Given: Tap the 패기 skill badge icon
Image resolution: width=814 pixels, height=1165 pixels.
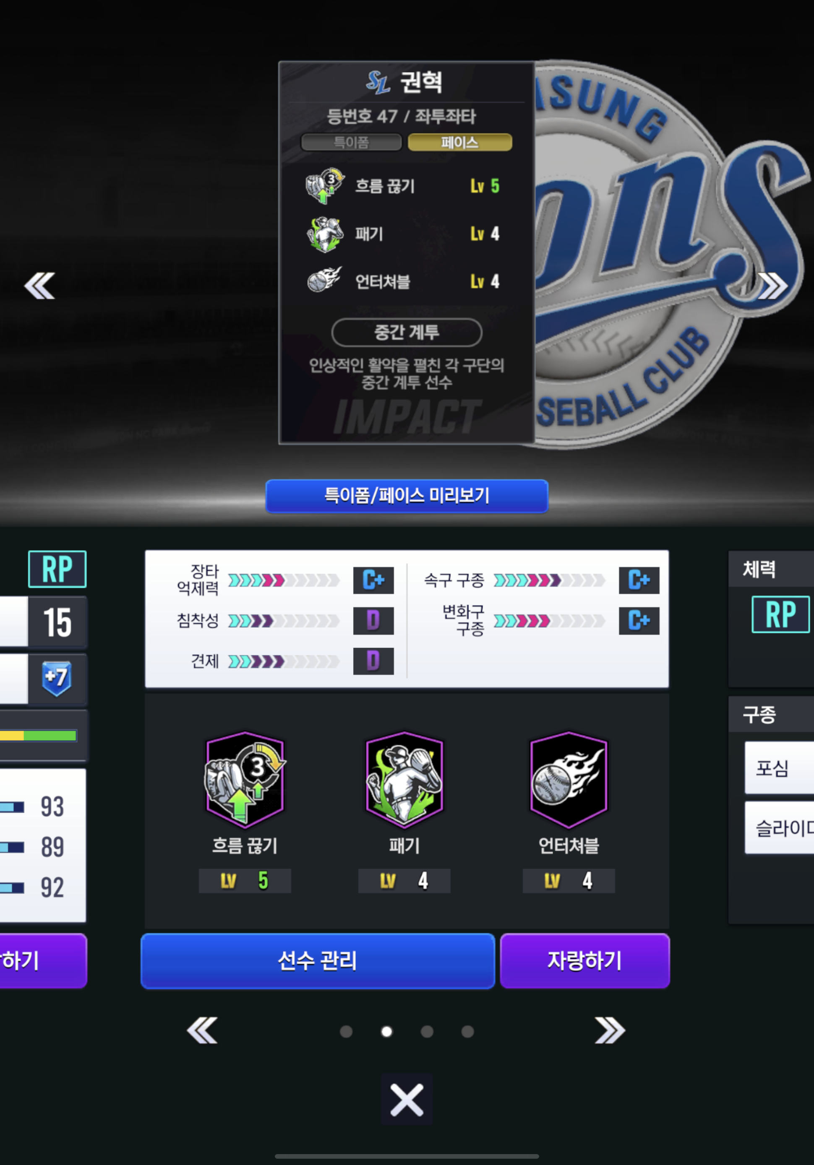Looking at the screenshot, I should pos(404,779).
